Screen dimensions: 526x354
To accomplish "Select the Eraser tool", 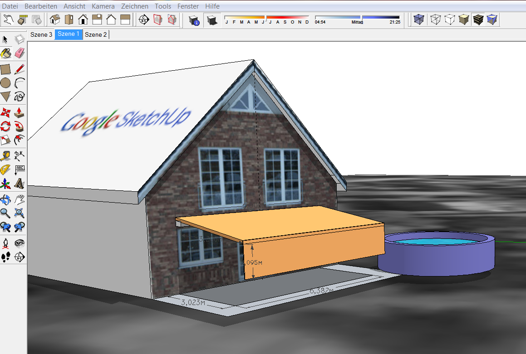I will (x=19, y=53).
